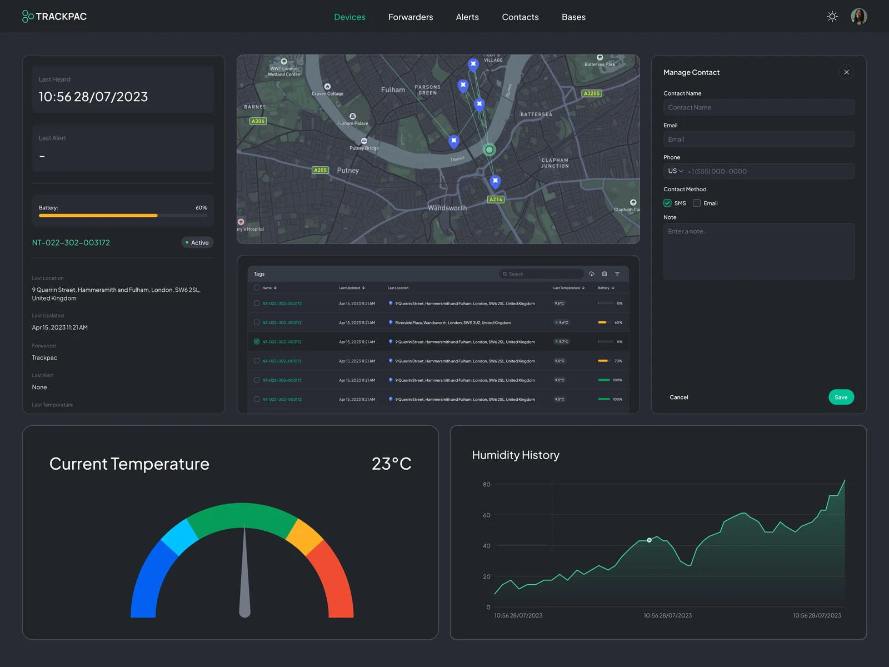Click the location pin in Riverside Plaza row
Image resolution: width=889 pixels, height=667 pixels.
pos(391,322)
